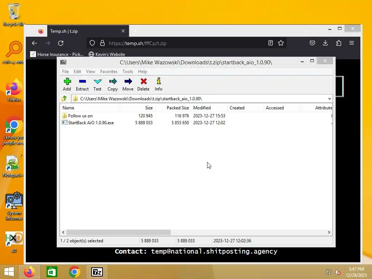
Task: Reload the page in Firefox
Action: 61,43
